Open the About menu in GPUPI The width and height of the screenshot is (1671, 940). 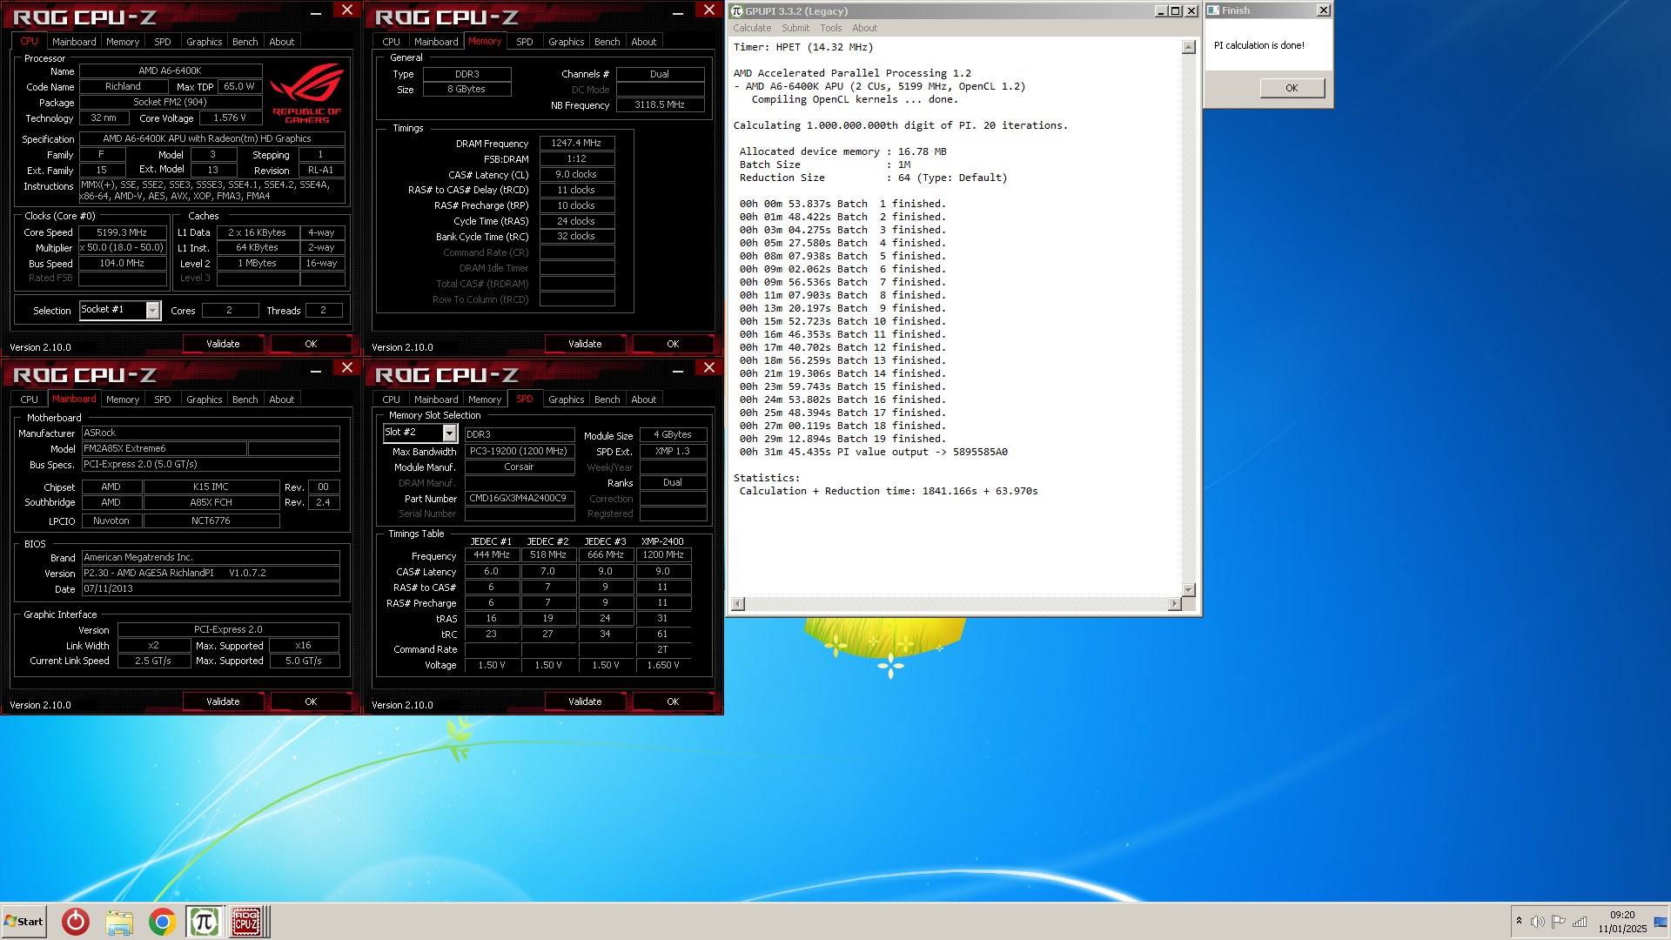tap(864, 28)
